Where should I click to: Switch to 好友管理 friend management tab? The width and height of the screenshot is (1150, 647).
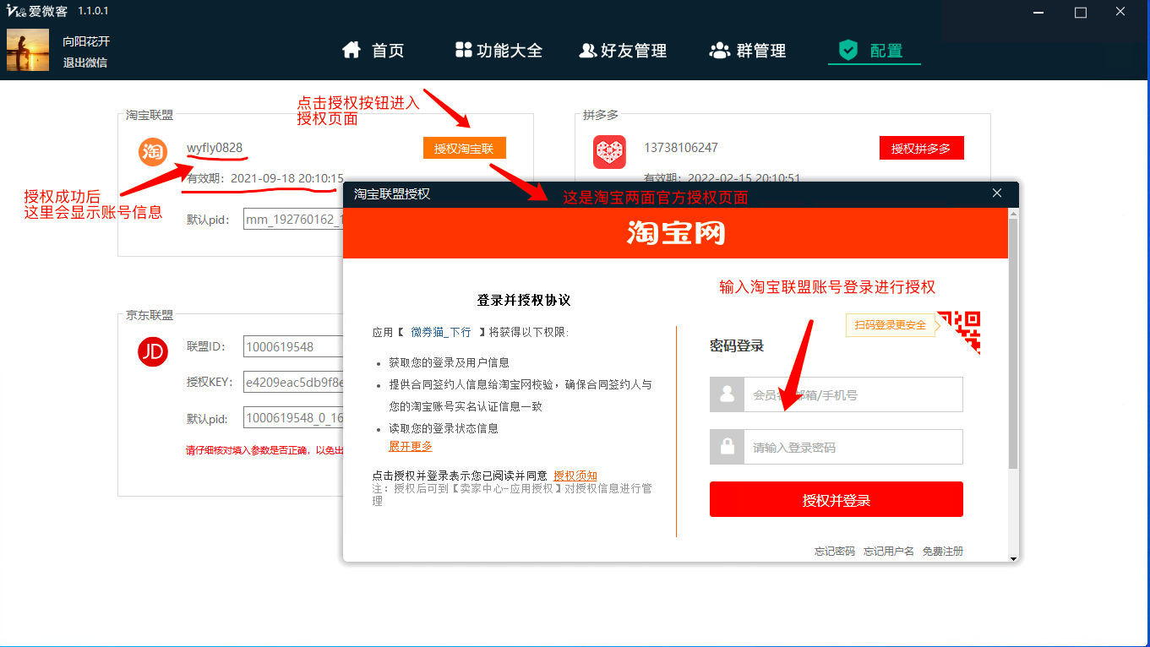(623, 51)
